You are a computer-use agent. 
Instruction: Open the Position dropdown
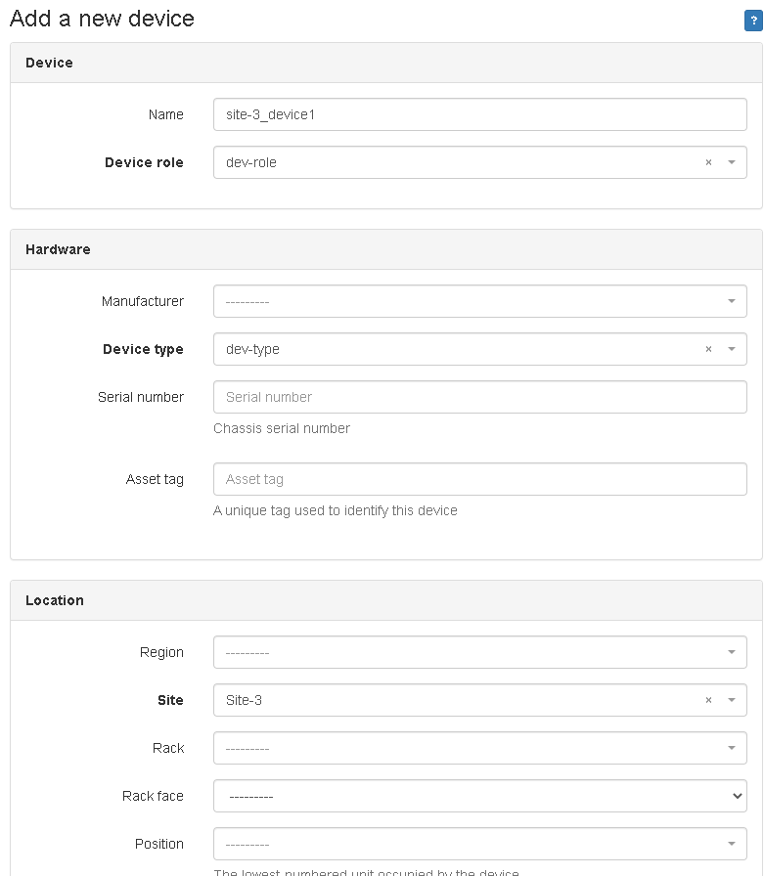pos(479,845)
